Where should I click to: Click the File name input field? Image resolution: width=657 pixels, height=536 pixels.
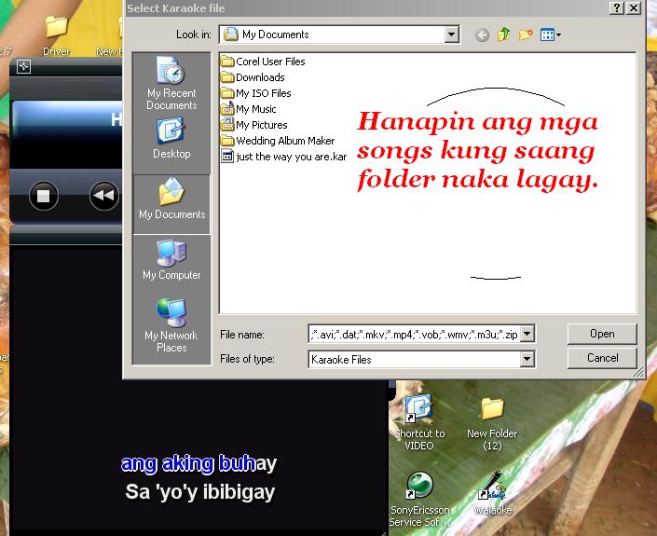[x=415, y=334]
